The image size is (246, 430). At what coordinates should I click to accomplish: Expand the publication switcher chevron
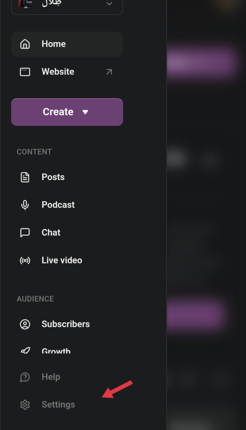[109, 3]
